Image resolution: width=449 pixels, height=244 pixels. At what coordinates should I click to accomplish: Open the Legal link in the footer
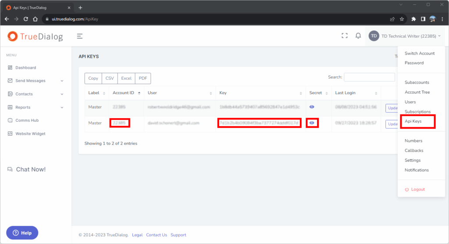[137, 235]
